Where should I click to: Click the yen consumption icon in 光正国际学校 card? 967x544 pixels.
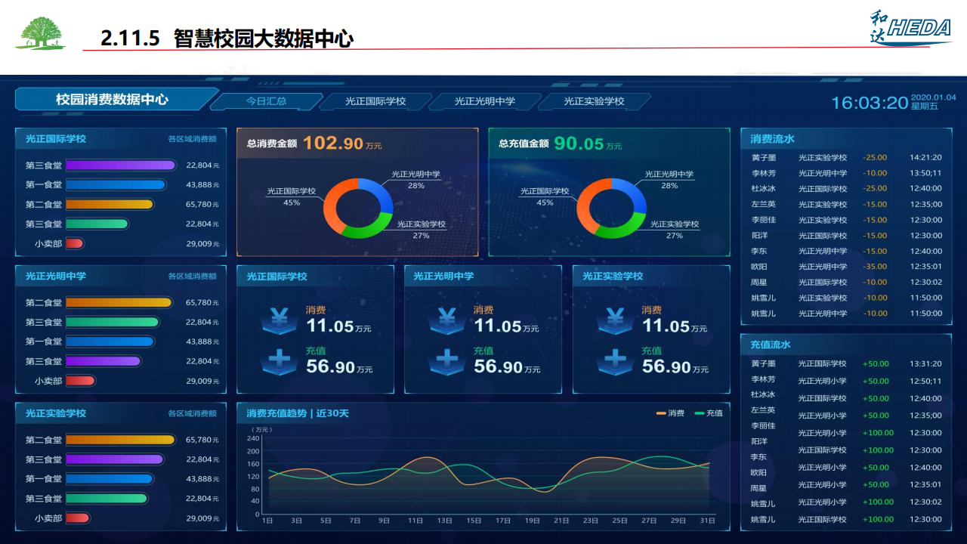pos(280,320)
